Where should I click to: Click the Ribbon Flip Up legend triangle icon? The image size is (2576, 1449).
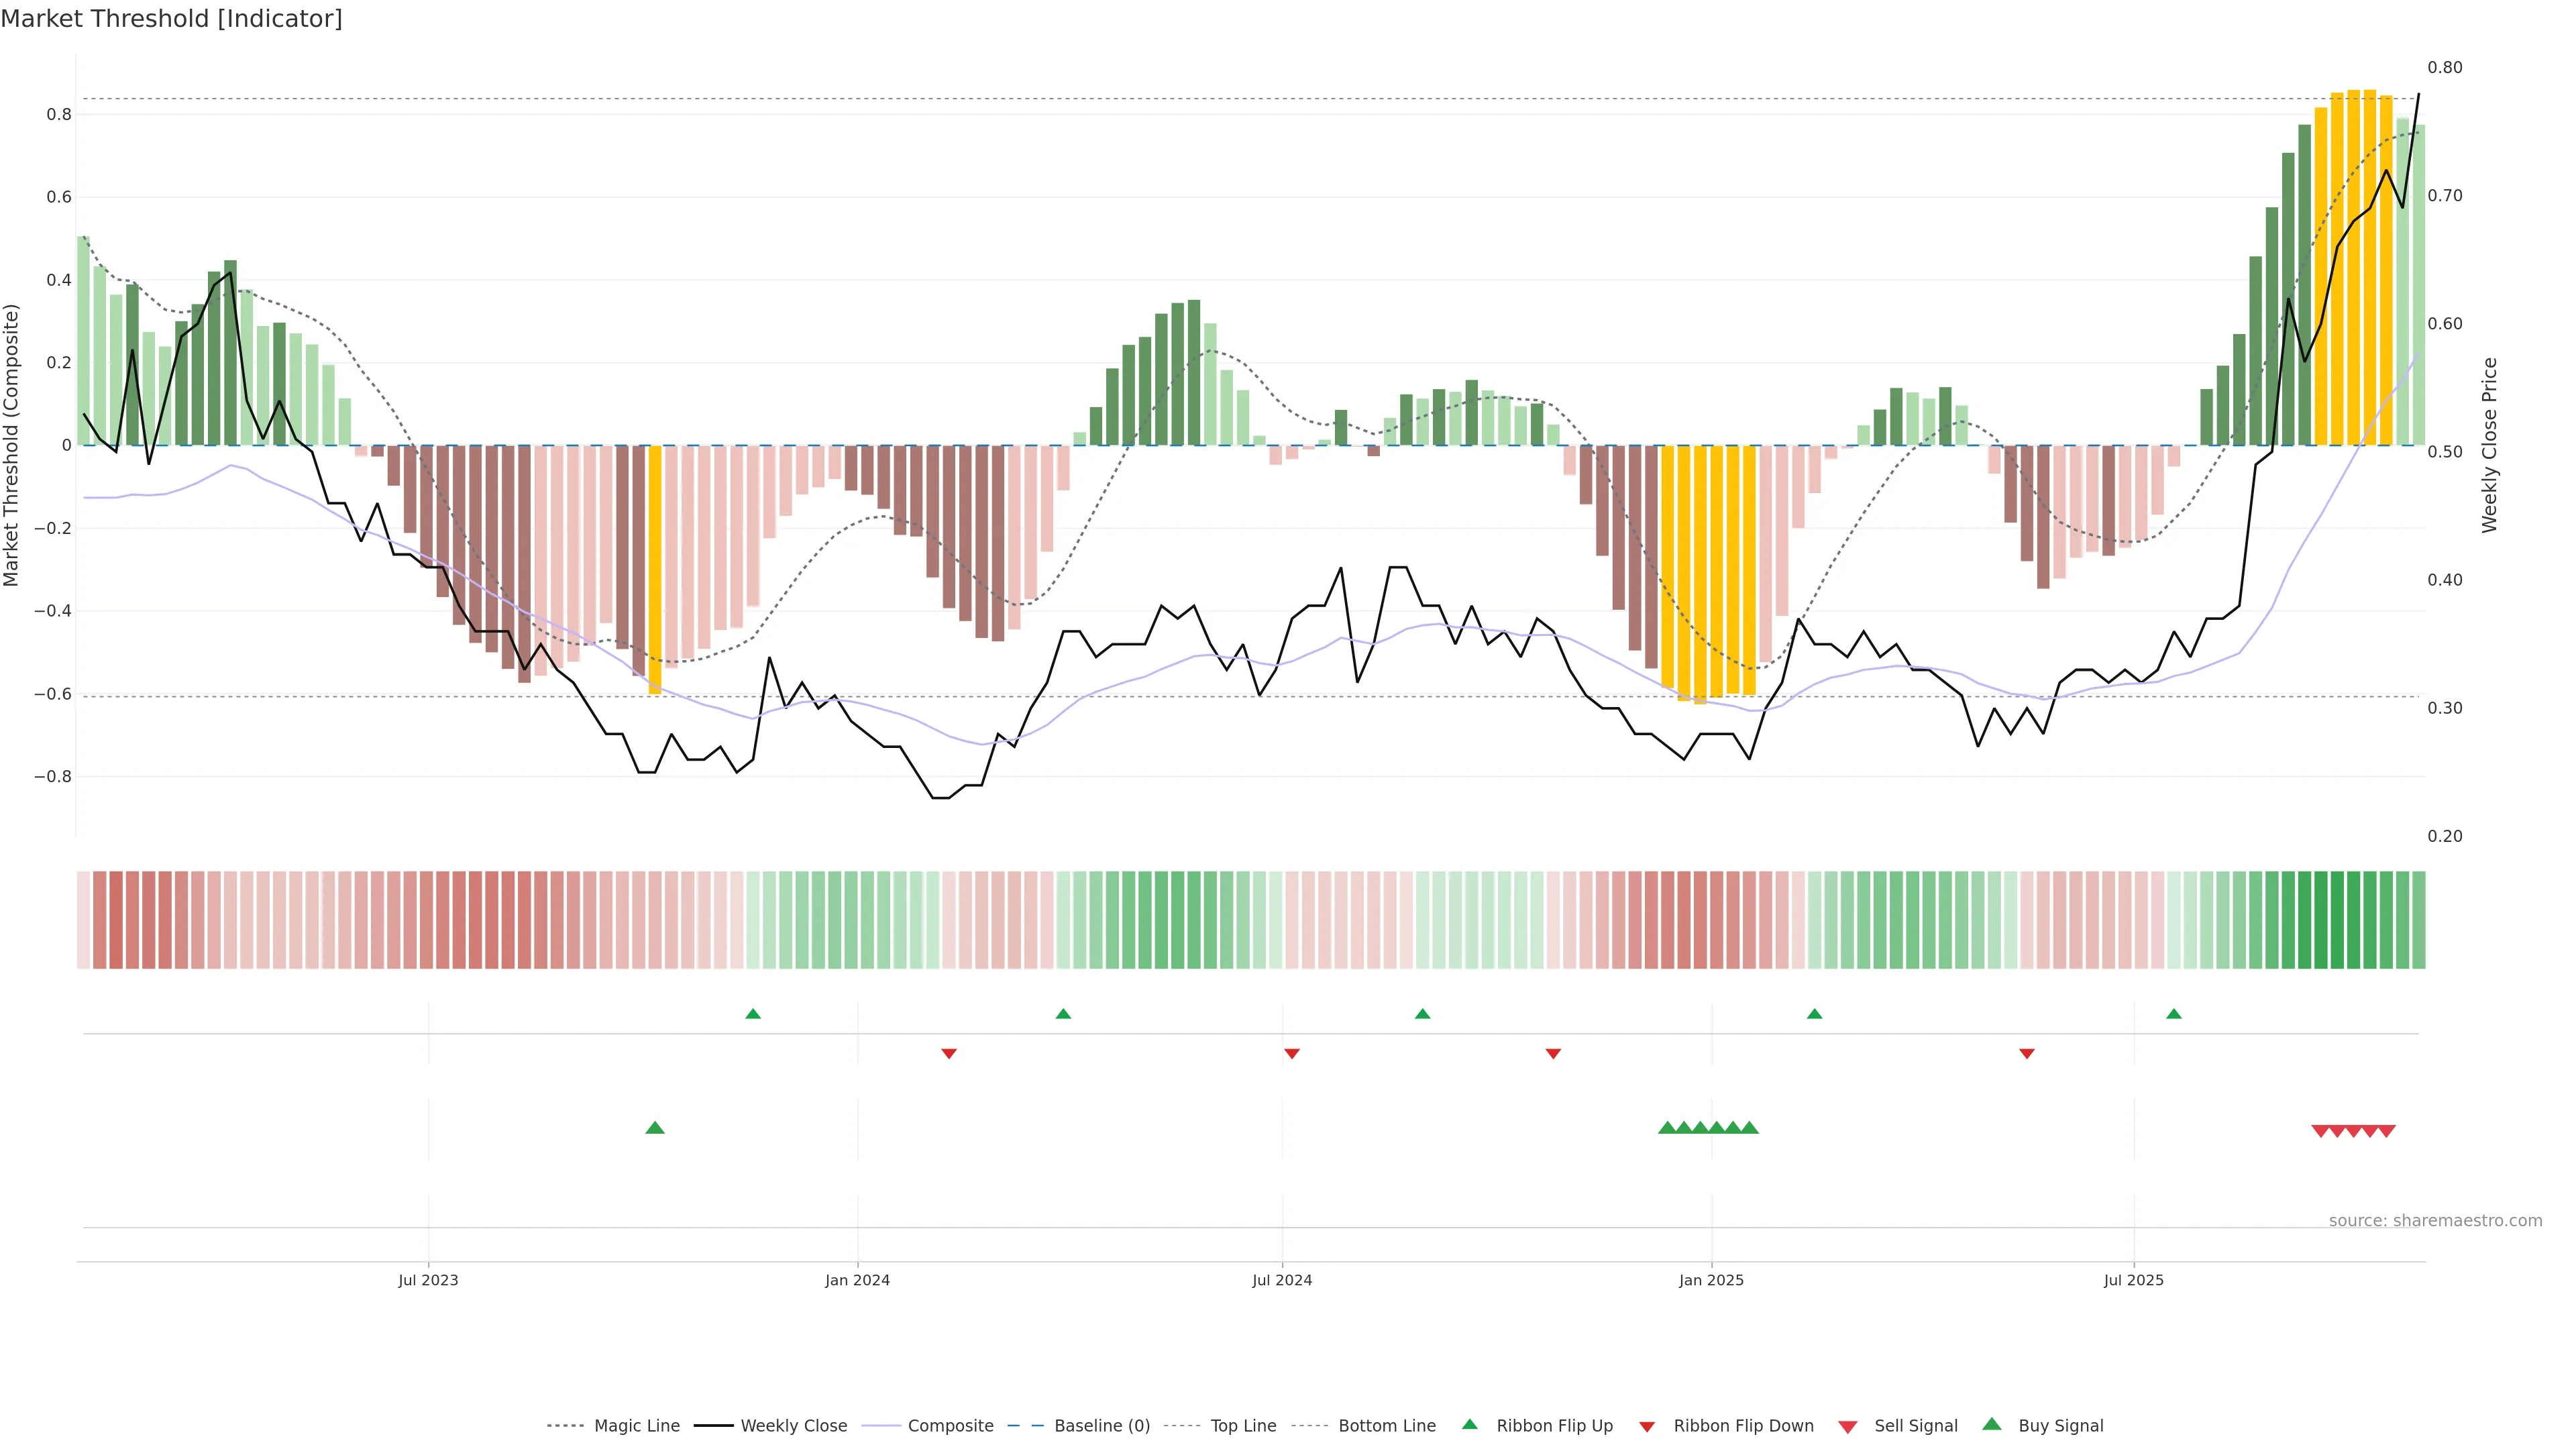click(1469, 1424)
